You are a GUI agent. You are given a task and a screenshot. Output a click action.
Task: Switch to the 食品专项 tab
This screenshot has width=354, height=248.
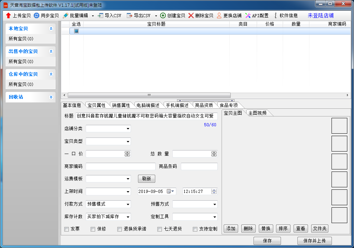coord(229,105)
